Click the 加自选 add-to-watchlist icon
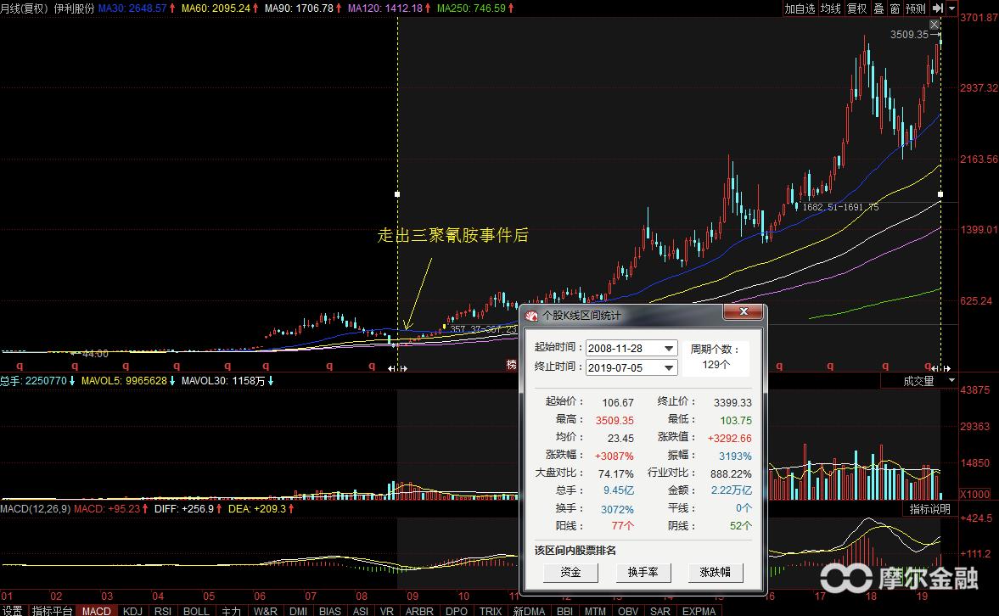999x616 pixels. (799, 9)
